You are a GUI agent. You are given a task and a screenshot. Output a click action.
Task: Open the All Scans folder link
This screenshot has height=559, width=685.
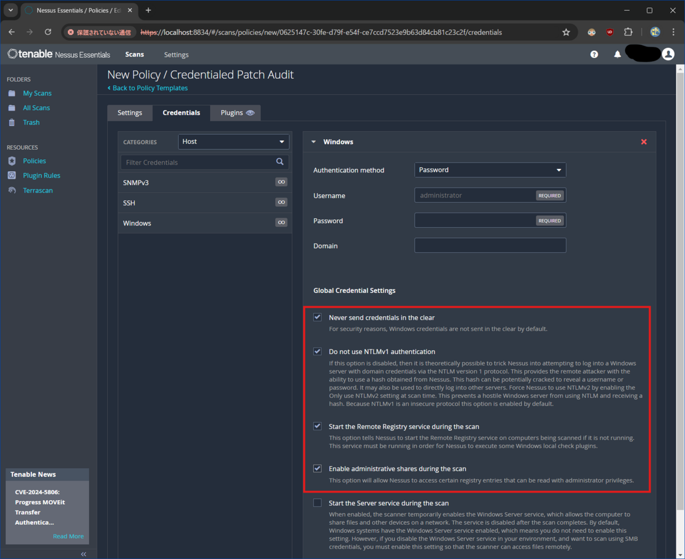tap(37, 108)
